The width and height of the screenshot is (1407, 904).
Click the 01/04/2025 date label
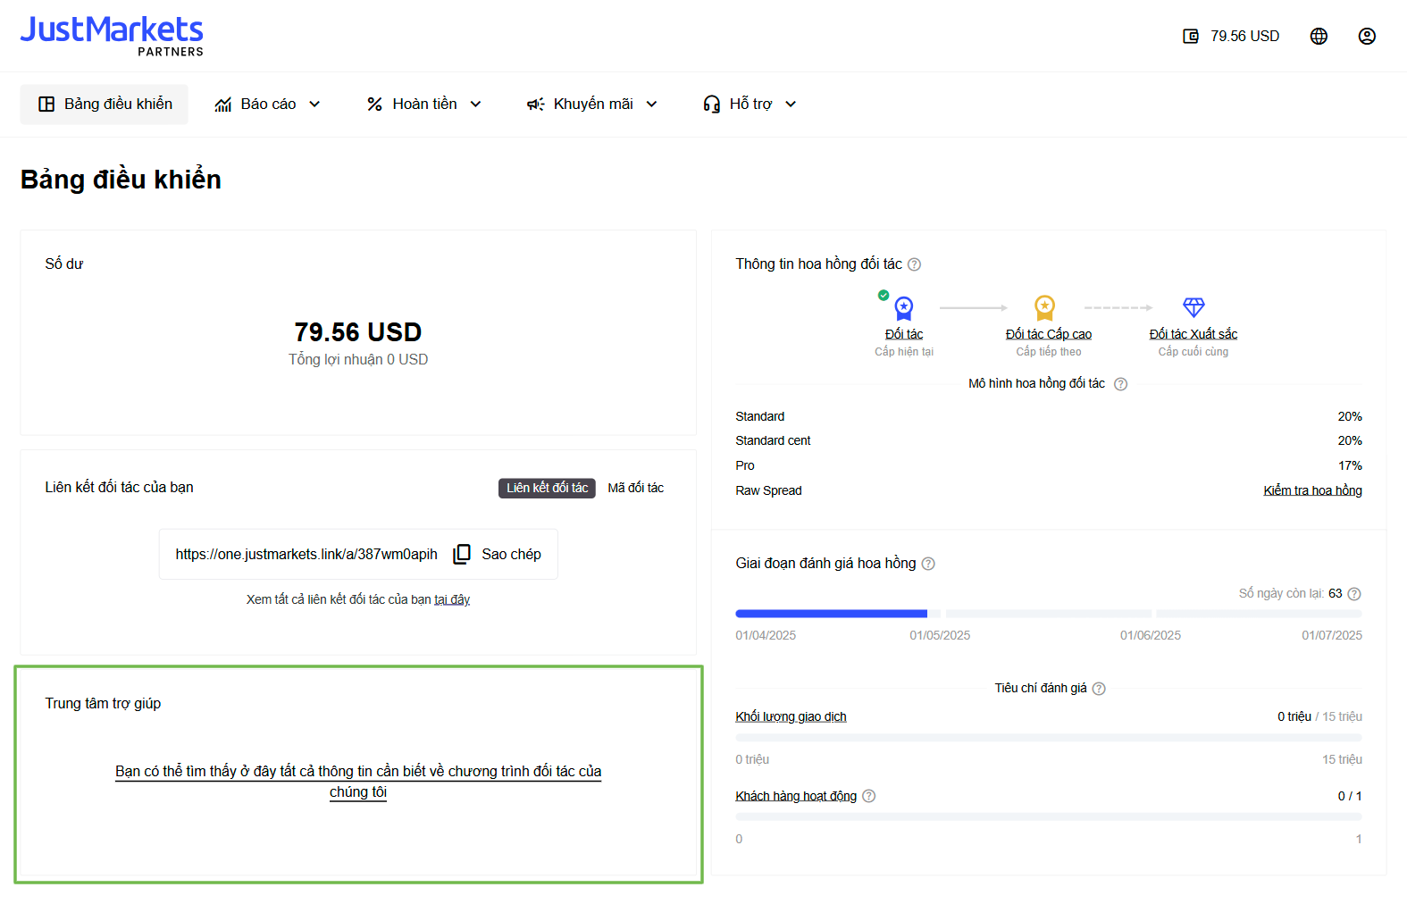coord(766,635)
